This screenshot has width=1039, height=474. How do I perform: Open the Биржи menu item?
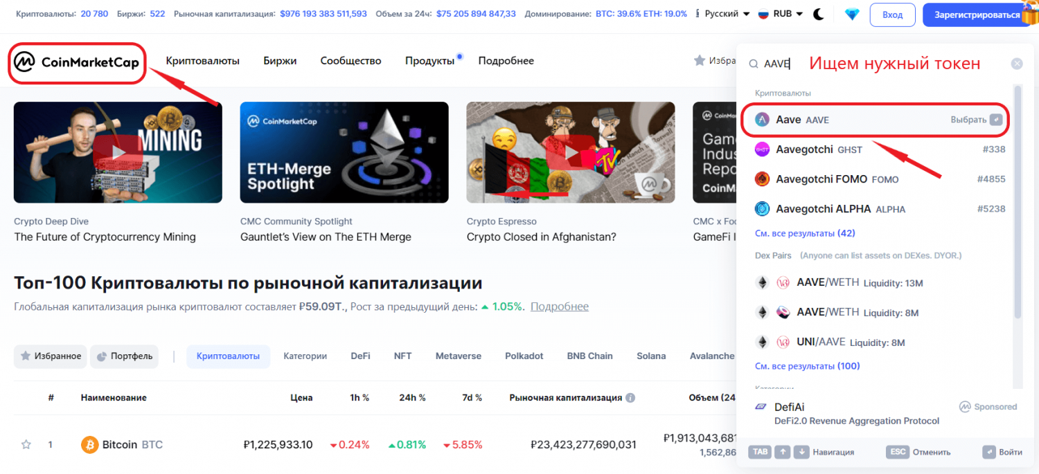pos(280,61)
